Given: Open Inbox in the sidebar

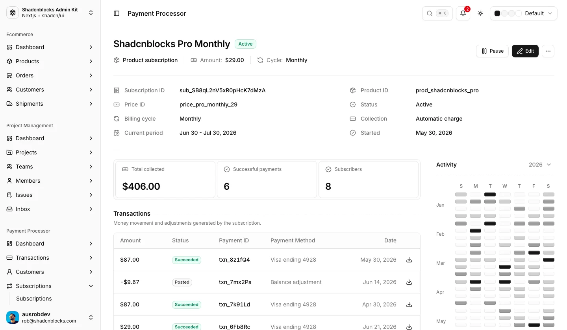Looking at the screenshot, I should [x=50, y=209].
